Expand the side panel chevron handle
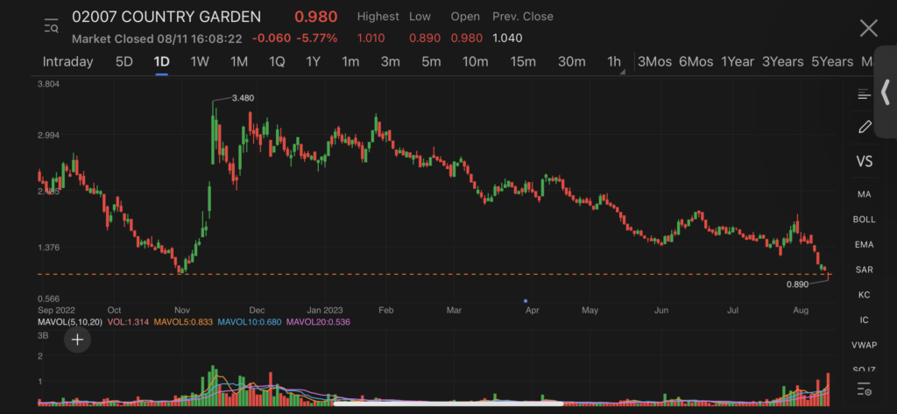Image resolution: width=897 pixels, height=414 pixels. pyautogui.click(x=885, y=92)
